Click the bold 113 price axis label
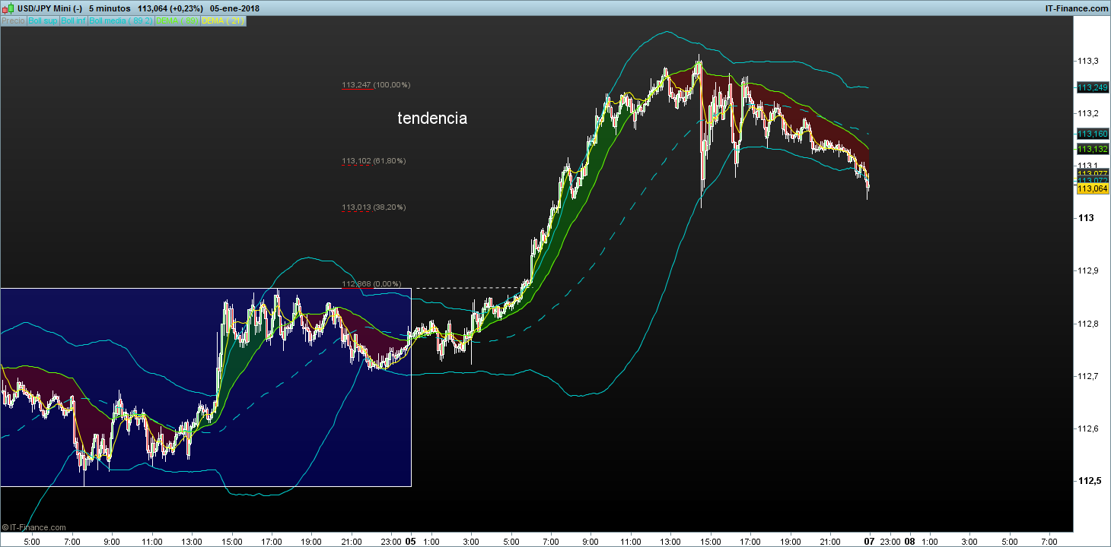Viewport: 1111px width, 547px height. (1084, 219)
